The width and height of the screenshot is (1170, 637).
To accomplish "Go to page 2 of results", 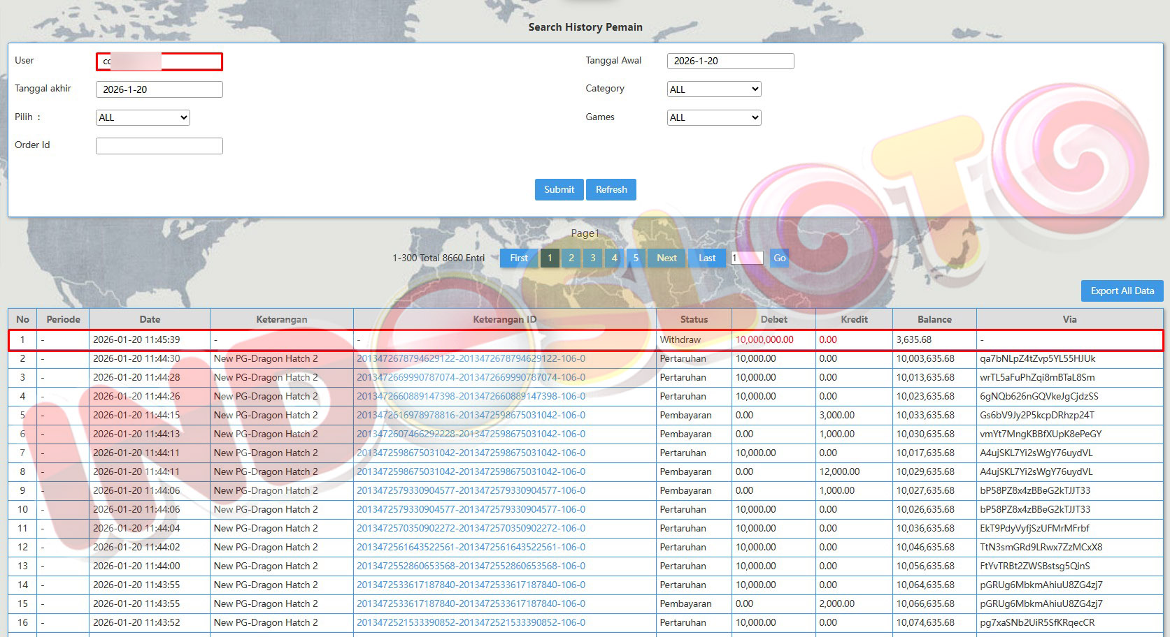I will click(571, 258).
